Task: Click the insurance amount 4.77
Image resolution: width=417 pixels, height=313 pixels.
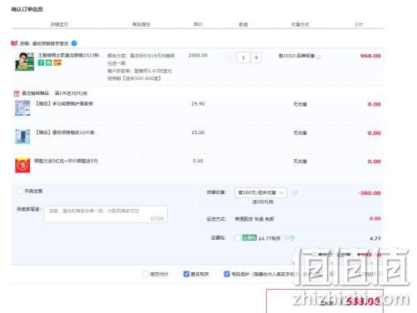Action: (375, 238)
